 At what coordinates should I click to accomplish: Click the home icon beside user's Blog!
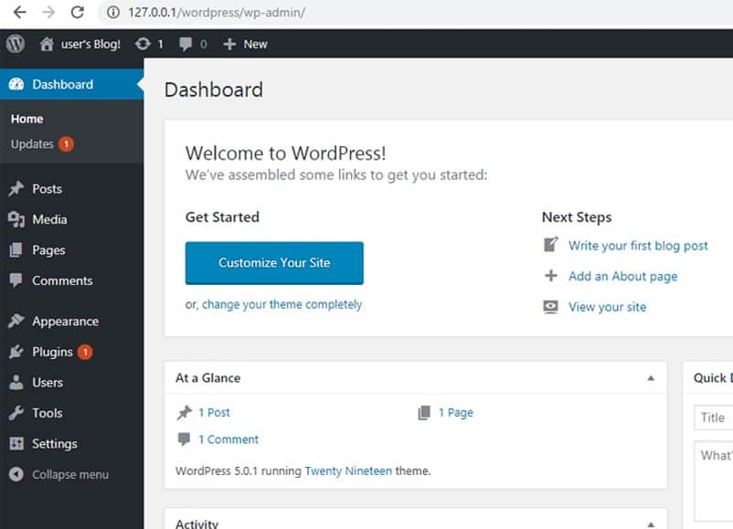tap(47, 44)
